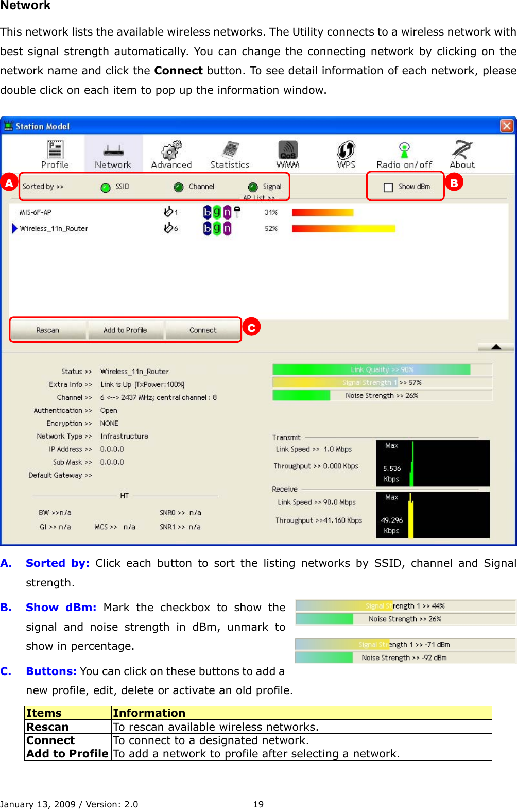Click the n mode icon of MIS-6F-AP
The height and width of the screenshot is (809, 517).
tap(227, 212)
